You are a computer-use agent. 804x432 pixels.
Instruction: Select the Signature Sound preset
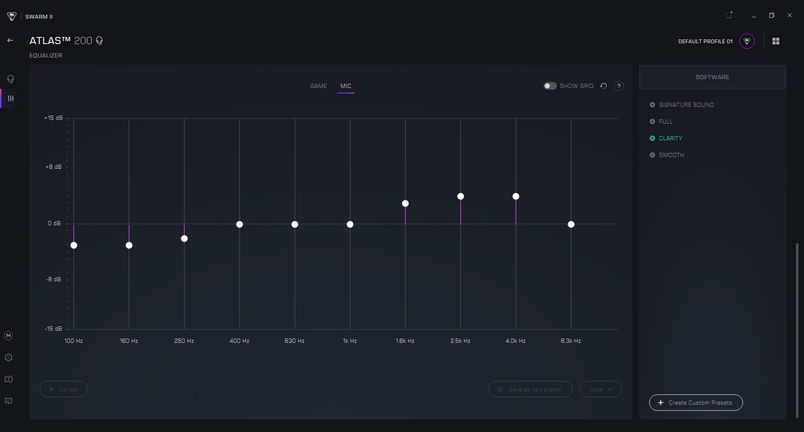pyautogui.click(x=686, y=105)
